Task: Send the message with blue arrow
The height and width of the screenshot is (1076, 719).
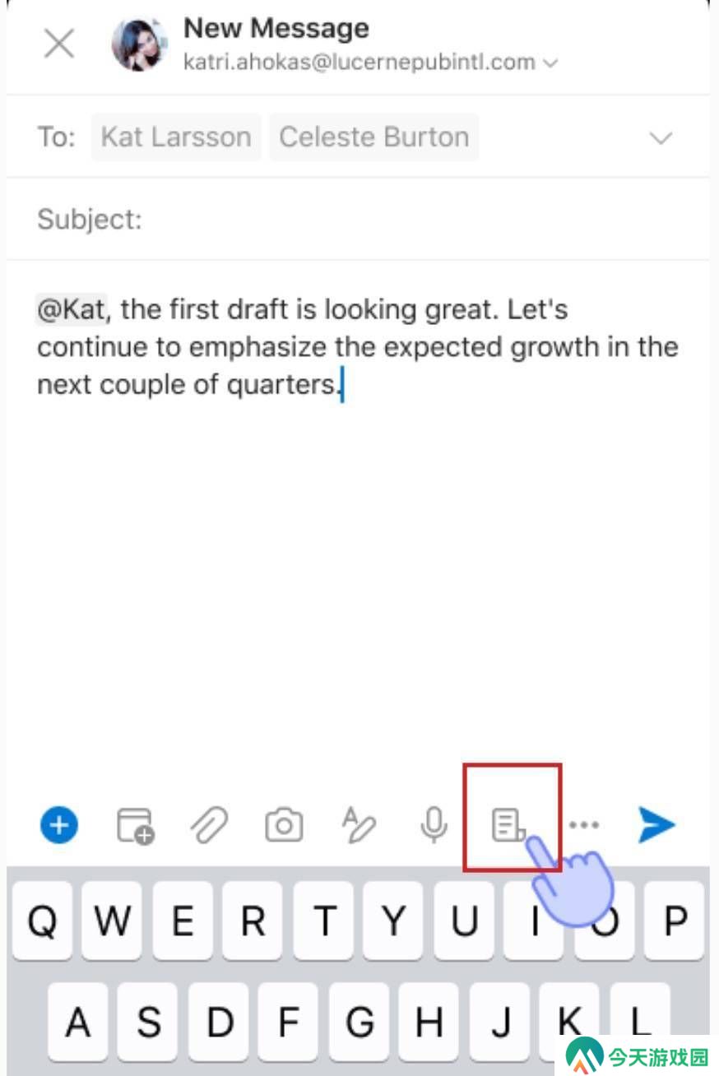Action: coord(656,825)
